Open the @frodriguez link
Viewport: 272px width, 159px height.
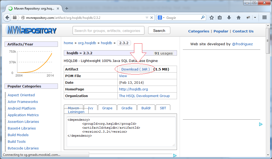[242, 44]
